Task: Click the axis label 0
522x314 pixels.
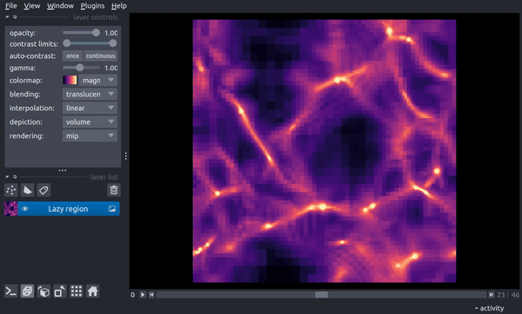Action: coord(133,295)
